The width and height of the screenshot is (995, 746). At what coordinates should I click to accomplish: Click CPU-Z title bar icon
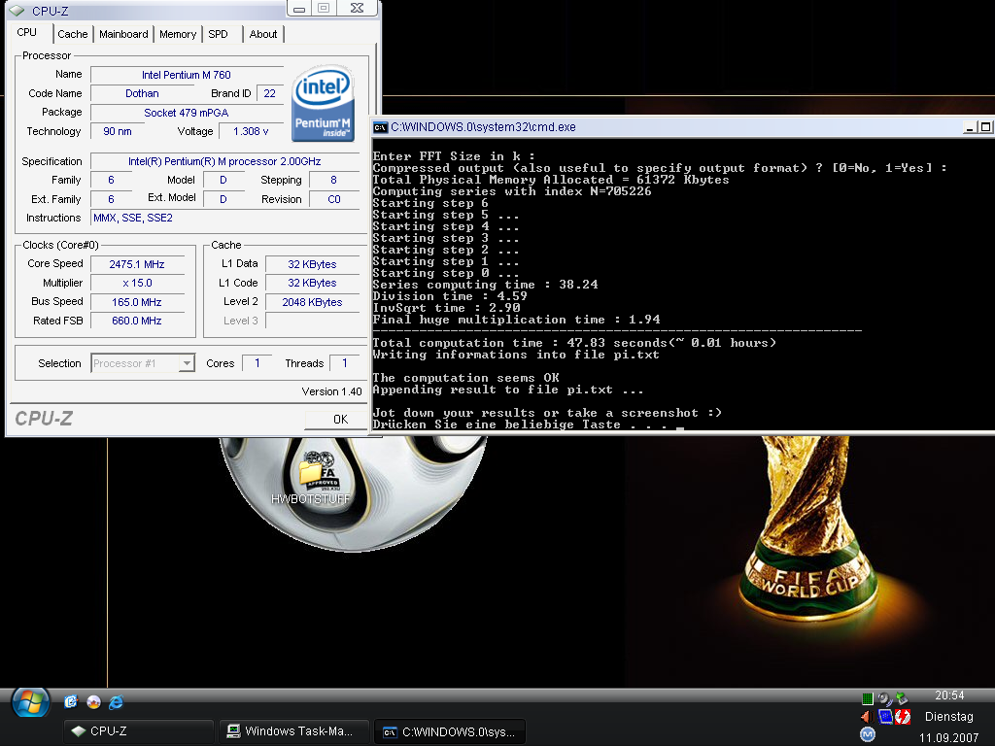[x=17, y=11]
